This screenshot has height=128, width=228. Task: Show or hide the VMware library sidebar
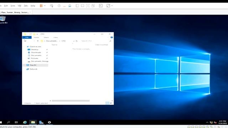[x=77, y=6]
